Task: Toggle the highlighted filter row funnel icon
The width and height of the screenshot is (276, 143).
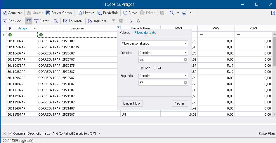Action: point(28,21)
